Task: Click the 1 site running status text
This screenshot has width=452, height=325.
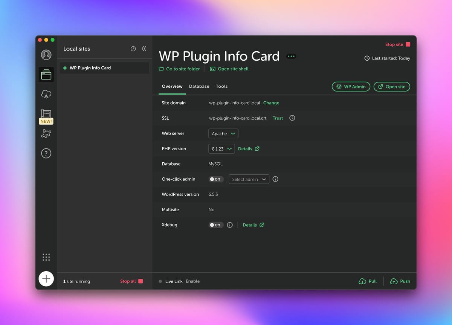Action: (x=76, y=281)
